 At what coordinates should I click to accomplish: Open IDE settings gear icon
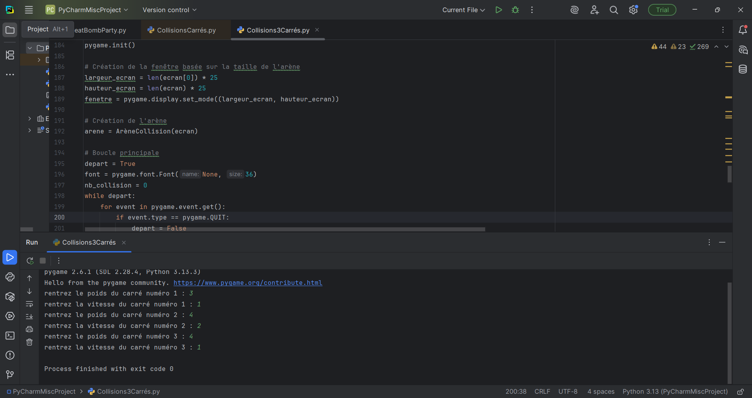click(633, 10)
